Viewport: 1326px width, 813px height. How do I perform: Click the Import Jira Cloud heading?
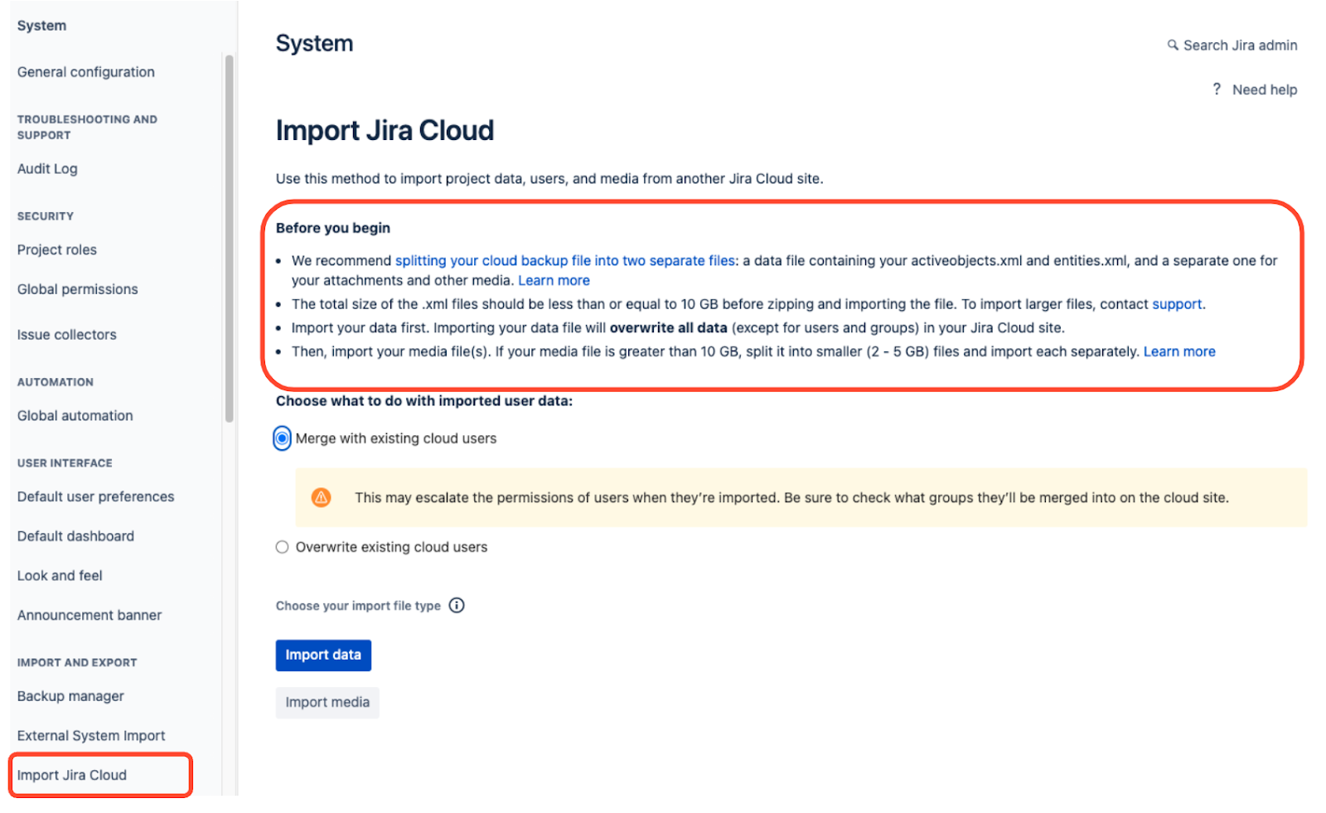pyautogui.click(x=385, y=130)
